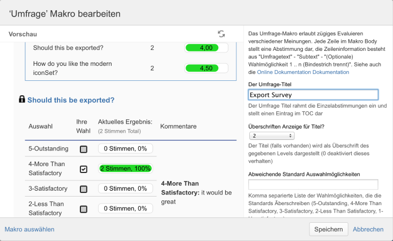Uncheck the 4-More Than Satisfactory checkbox

(83, 169)
